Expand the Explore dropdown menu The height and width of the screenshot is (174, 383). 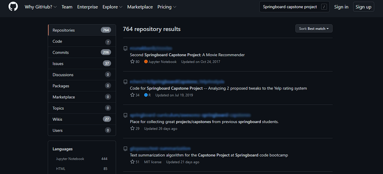coord(112,7)
